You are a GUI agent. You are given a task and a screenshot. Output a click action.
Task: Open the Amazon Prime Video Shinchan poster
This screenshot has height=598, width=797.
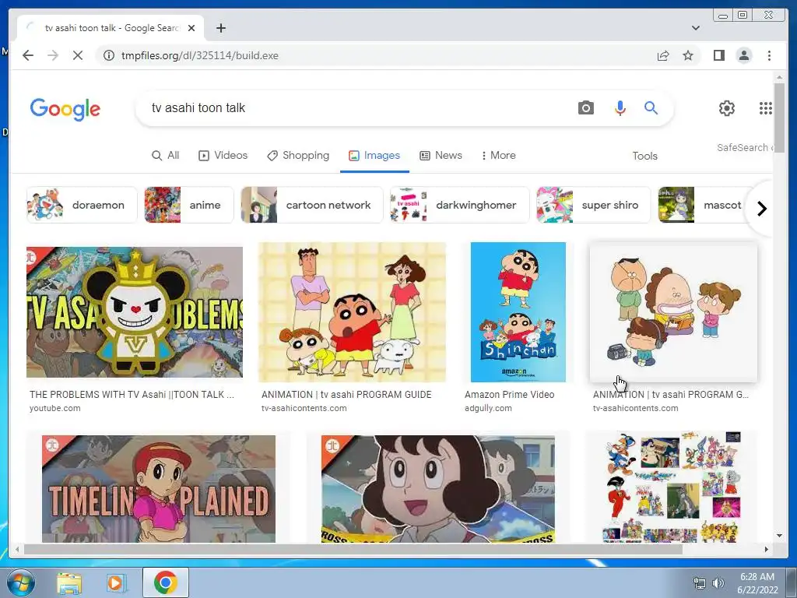tap(518, 312)
